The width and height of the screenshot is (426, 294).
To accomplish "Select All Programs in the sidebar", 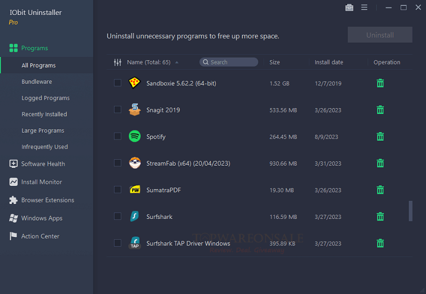I will point(46,65).
